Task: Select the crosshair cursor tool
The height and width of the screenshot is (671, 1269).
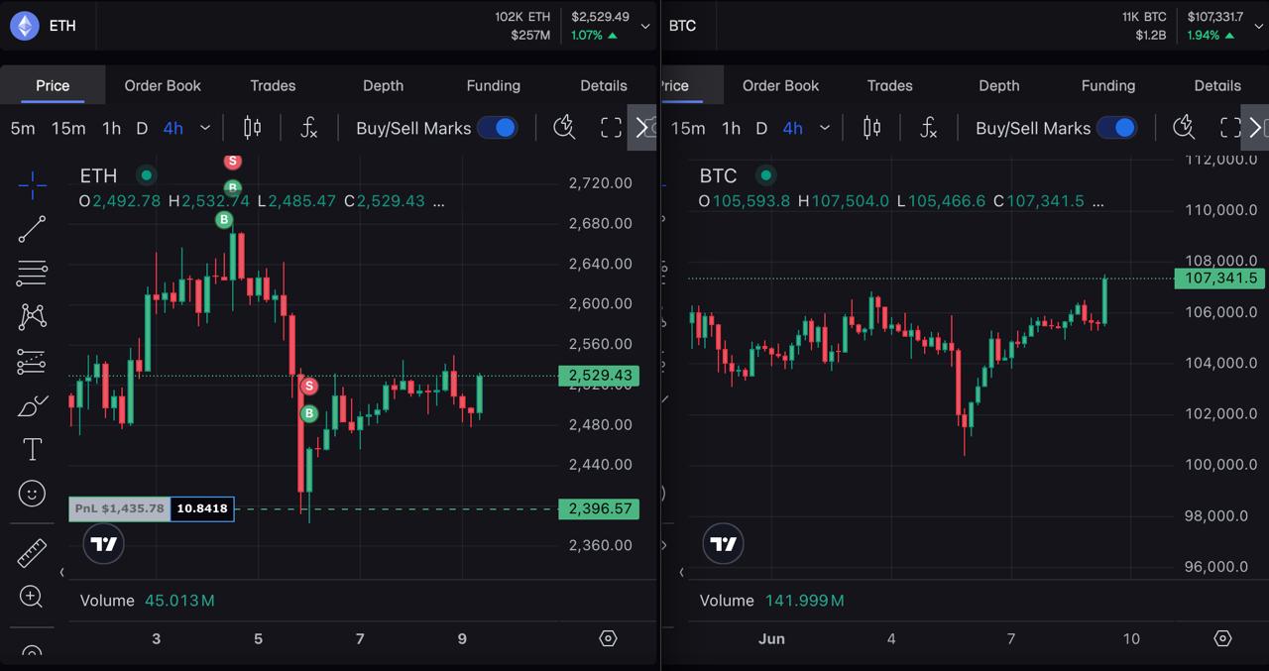Action: tap(32, 184)
